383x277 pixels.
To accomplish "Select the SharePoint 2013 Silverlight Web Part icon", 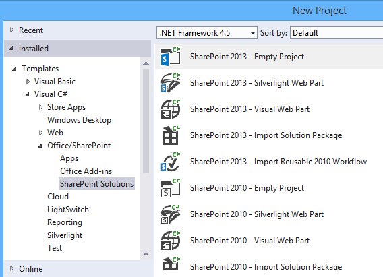I will 171,83.
